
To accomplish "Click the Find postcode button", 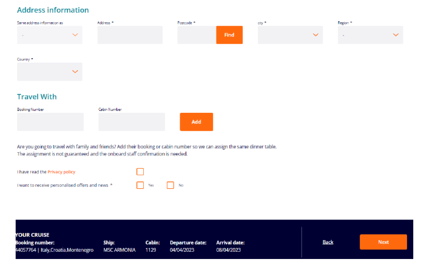I will [229, 35].
